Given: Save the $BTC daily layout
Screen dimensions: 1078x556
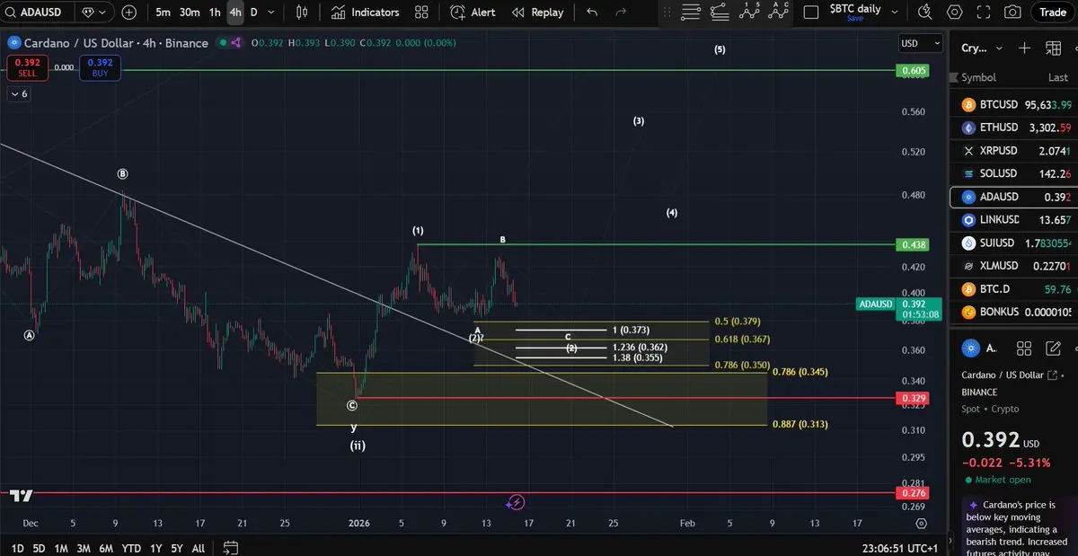Looking at the screenshot, I should point(854,18).
